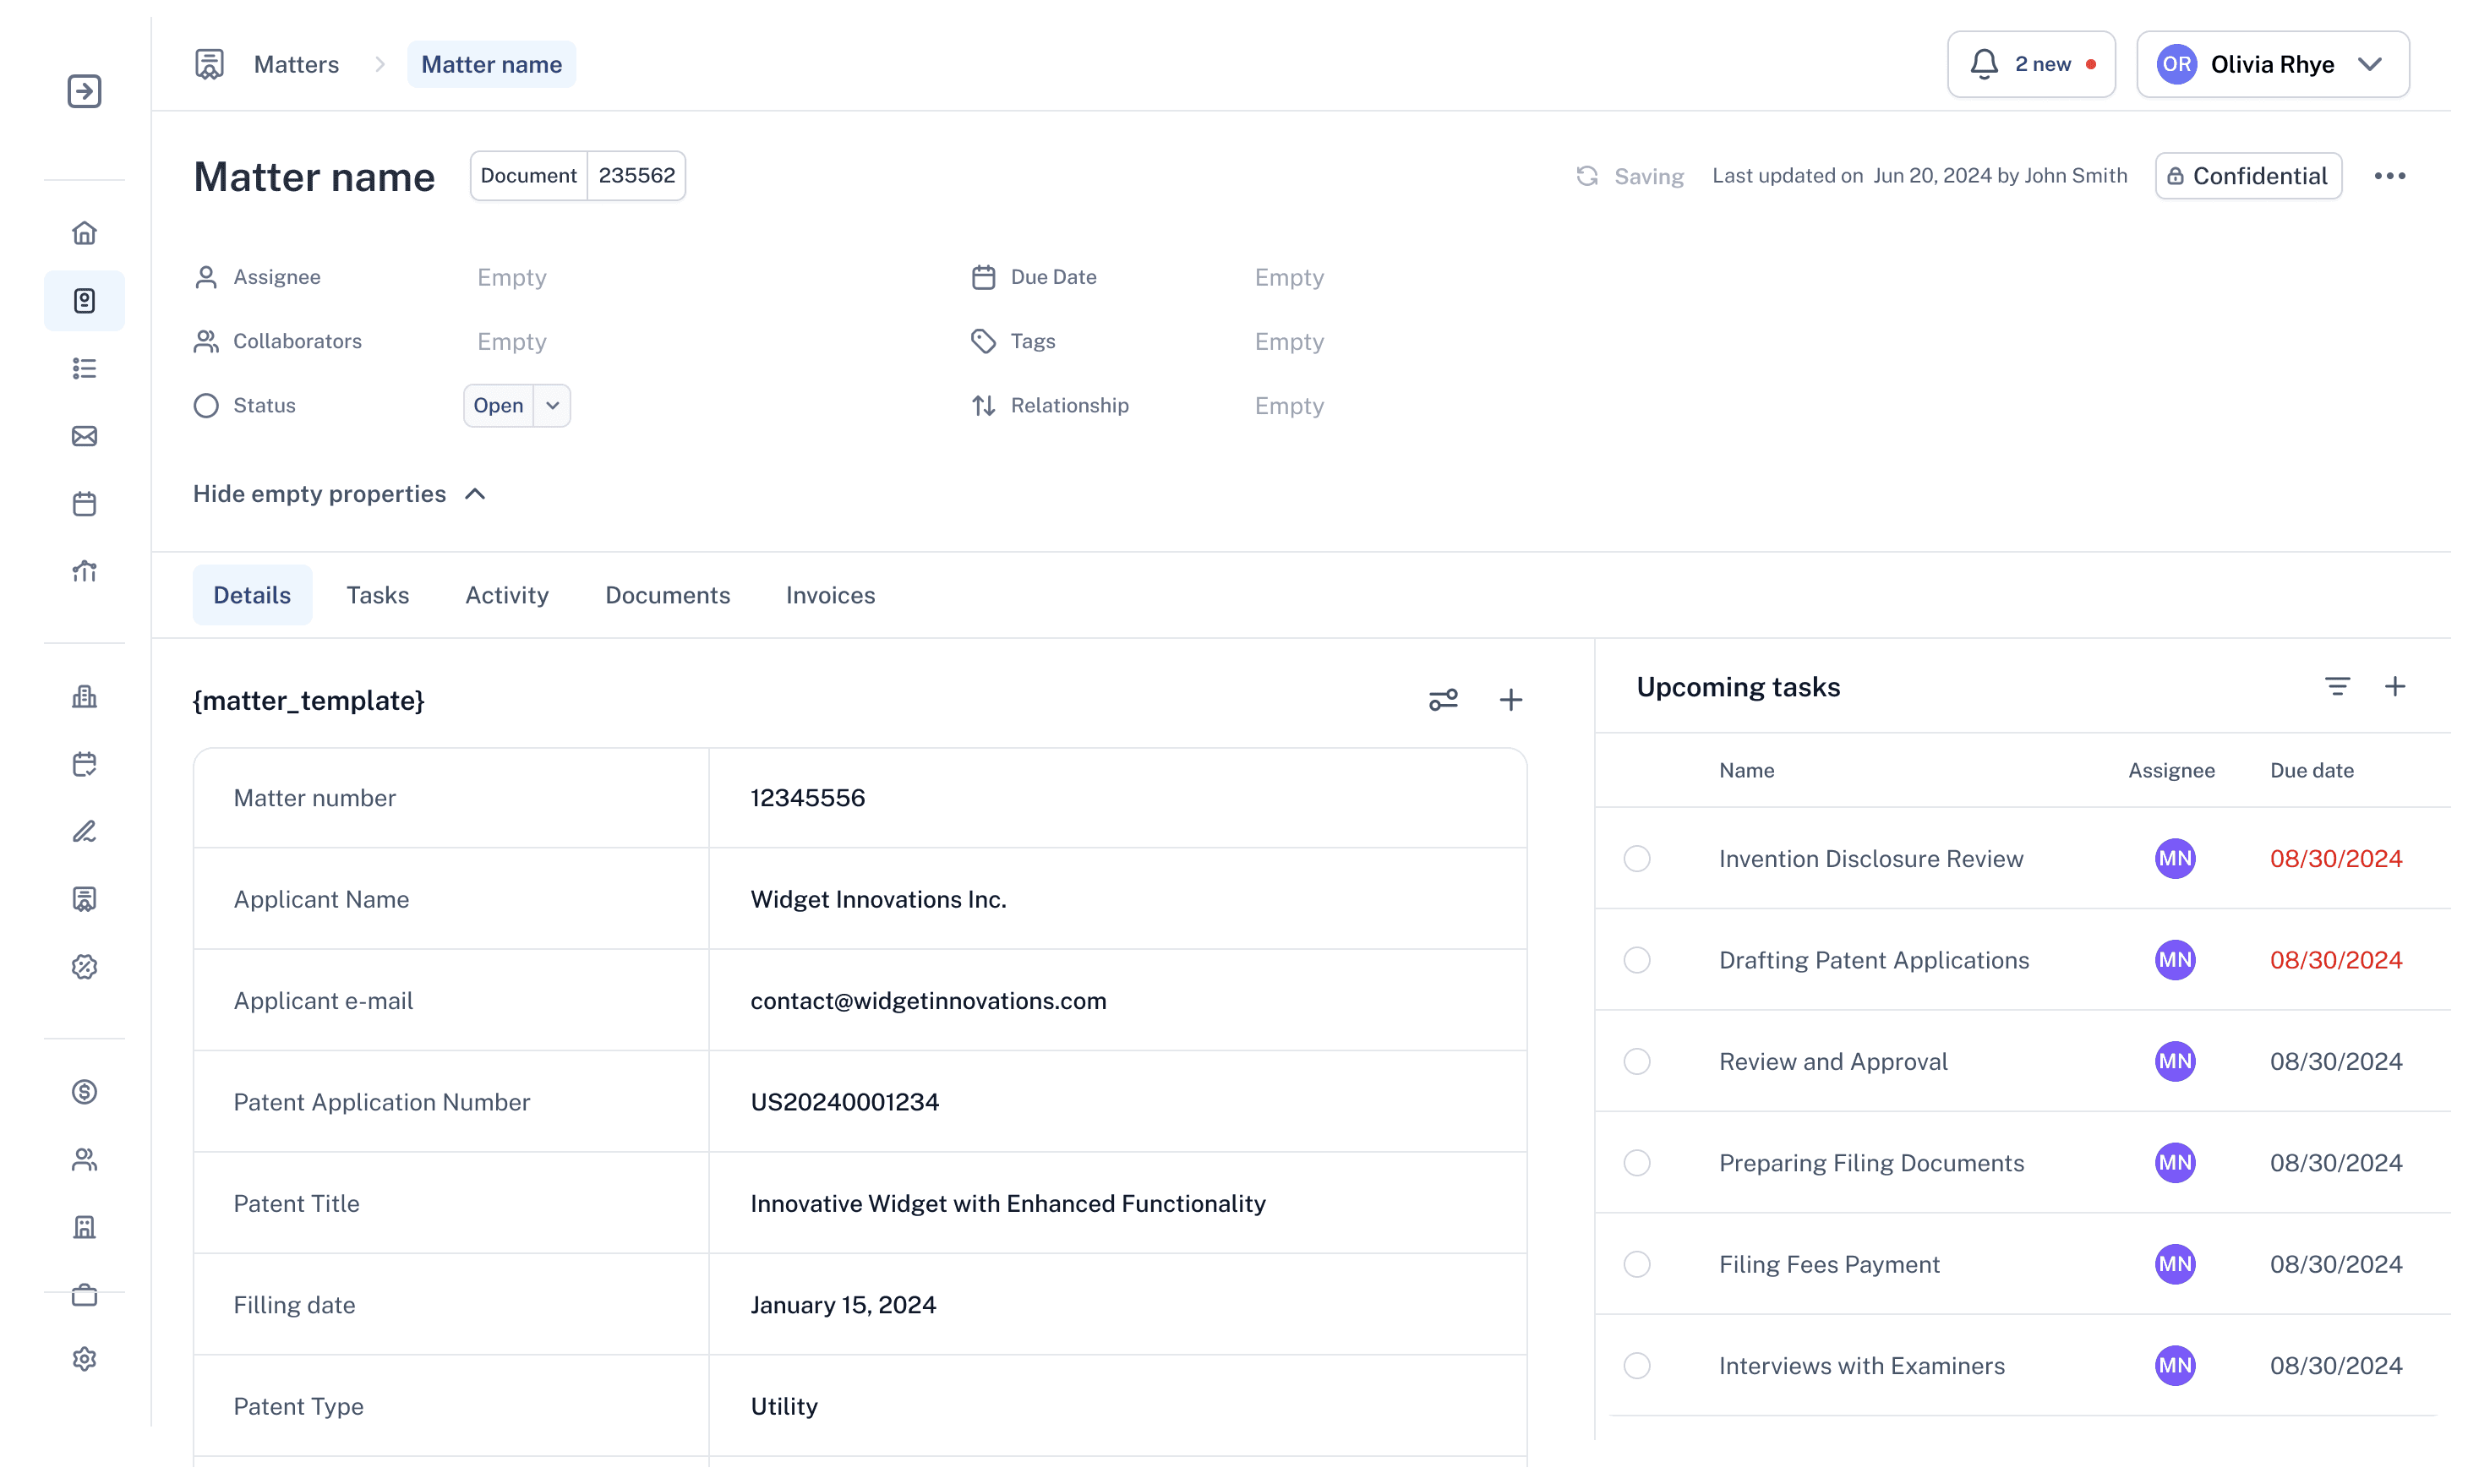Open the Invention Disclosure Review task
2468x1484 pixels.
(x=1871, y=859)
